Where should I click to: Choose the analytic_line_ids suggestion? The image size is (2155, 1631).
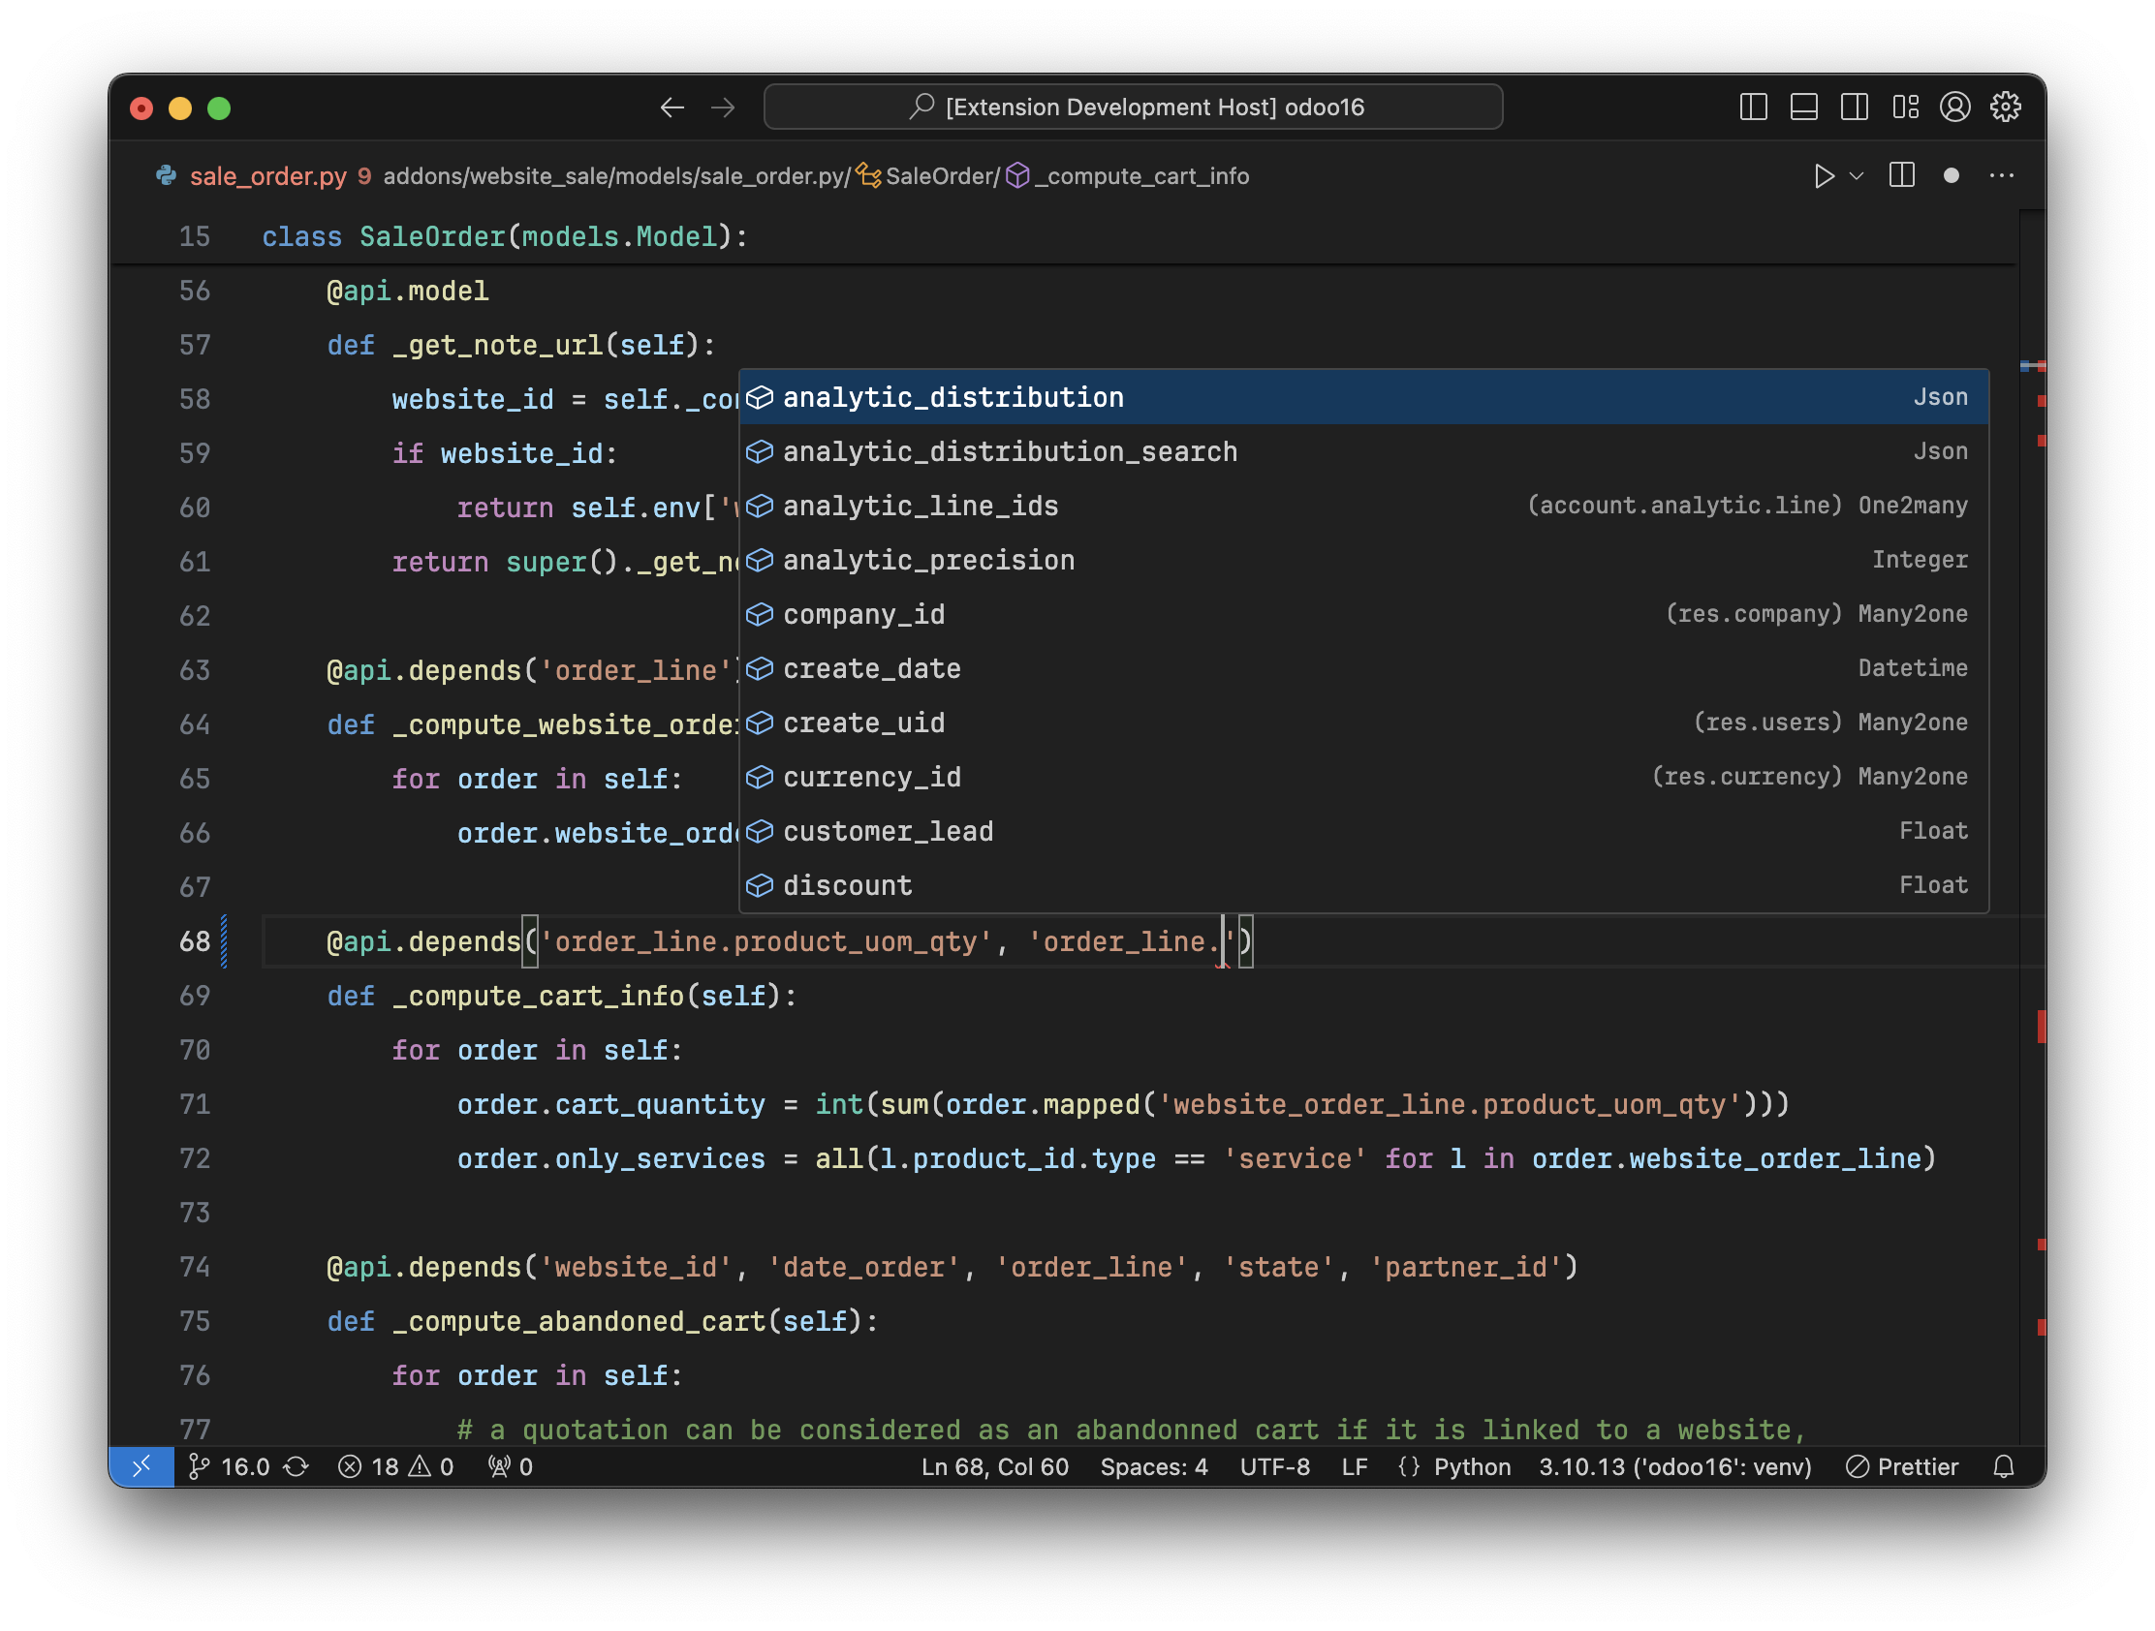(x=920, y=507)
